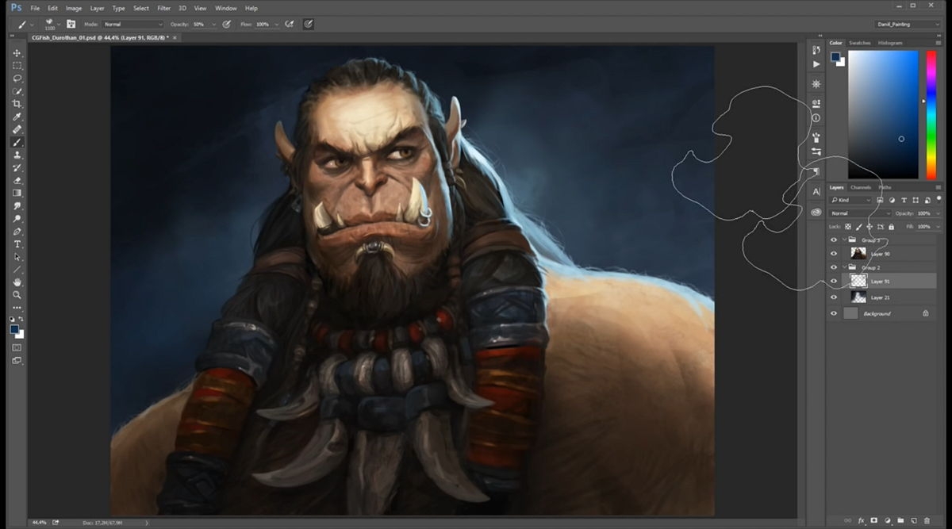Hide Layer 91 visibility eye
This screenshot has width=952, height=529.
pyautogui.click(x=833, y=281)
